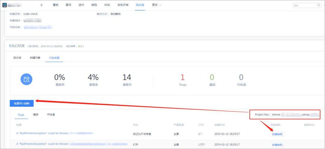Open the 缺陷 menu tab
Viewport: 325px width, 149px height.
pos(94,5)
